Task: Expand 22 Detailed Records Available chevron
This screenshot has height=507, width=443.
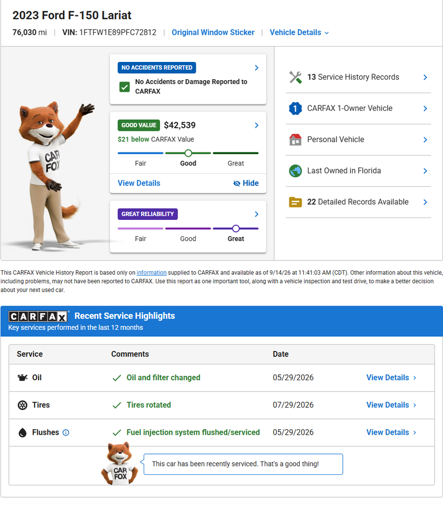Action: point(425,202)
